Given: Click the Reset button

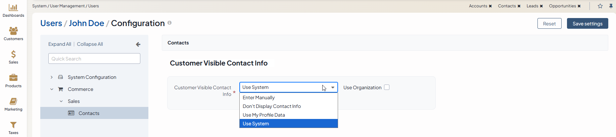Looking at the screenshot, I should [549, 24].
